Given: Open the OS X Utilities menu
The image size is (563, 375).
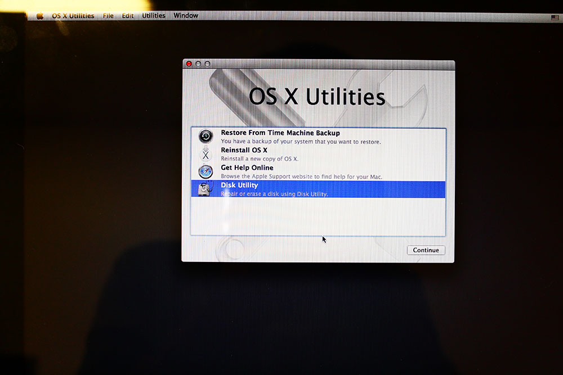Looking at the screenshot, I should coord(73,16).
